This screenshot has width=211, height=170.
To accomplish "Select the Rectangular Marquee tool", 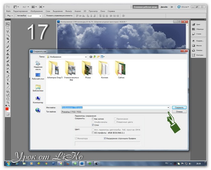I will [x=8, y=28].
